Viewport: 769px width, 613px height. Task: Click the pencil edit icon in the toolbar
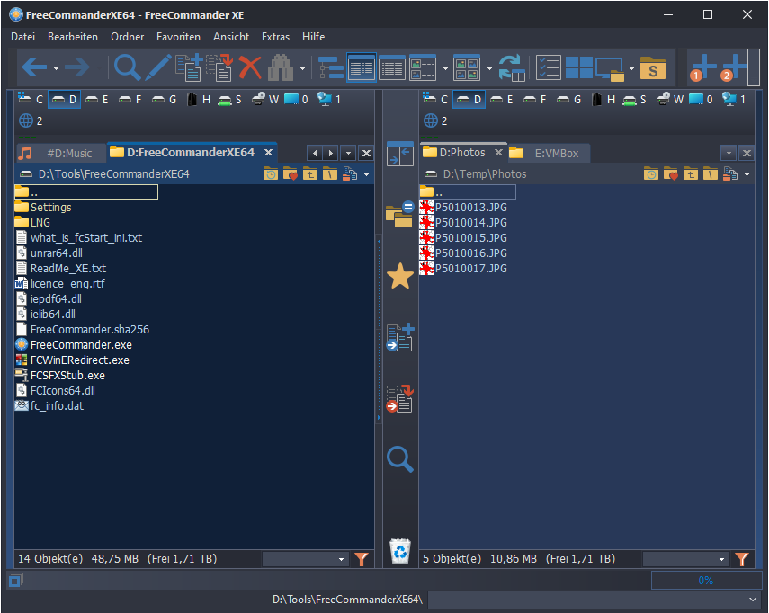tap(158, 67)
